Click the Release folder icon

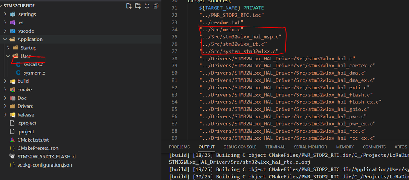(x=12, y=115)
